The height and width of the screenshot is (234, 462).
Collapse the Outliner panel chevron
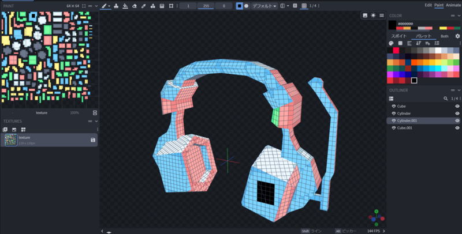pos(459,90)
